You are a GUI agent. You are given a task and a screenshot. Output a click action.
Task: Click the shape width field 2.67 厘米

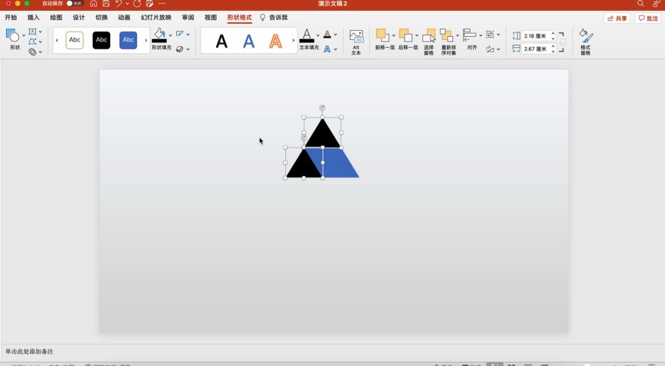[x=535, y=49]
